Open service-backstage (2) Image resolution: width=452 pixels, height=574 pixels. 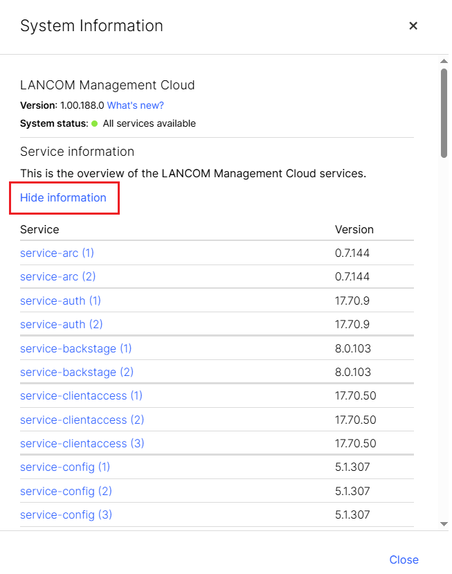[76, 372]
